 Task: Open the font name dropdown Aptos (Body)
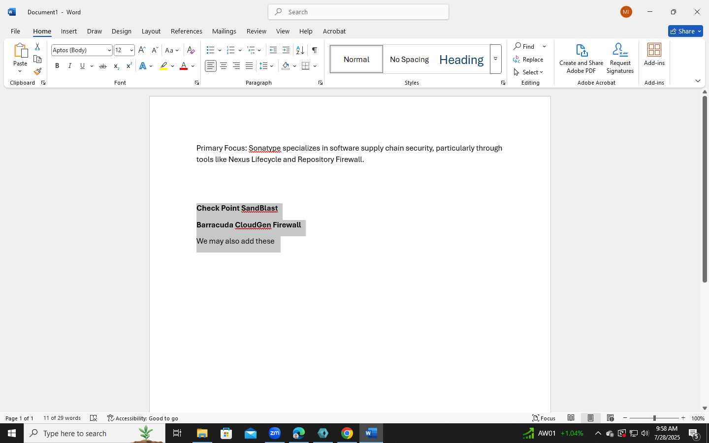(109, 50)
